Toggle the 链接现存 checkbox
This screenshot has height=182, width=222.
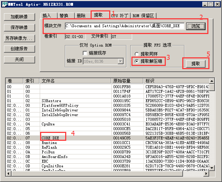pos(85,53)
